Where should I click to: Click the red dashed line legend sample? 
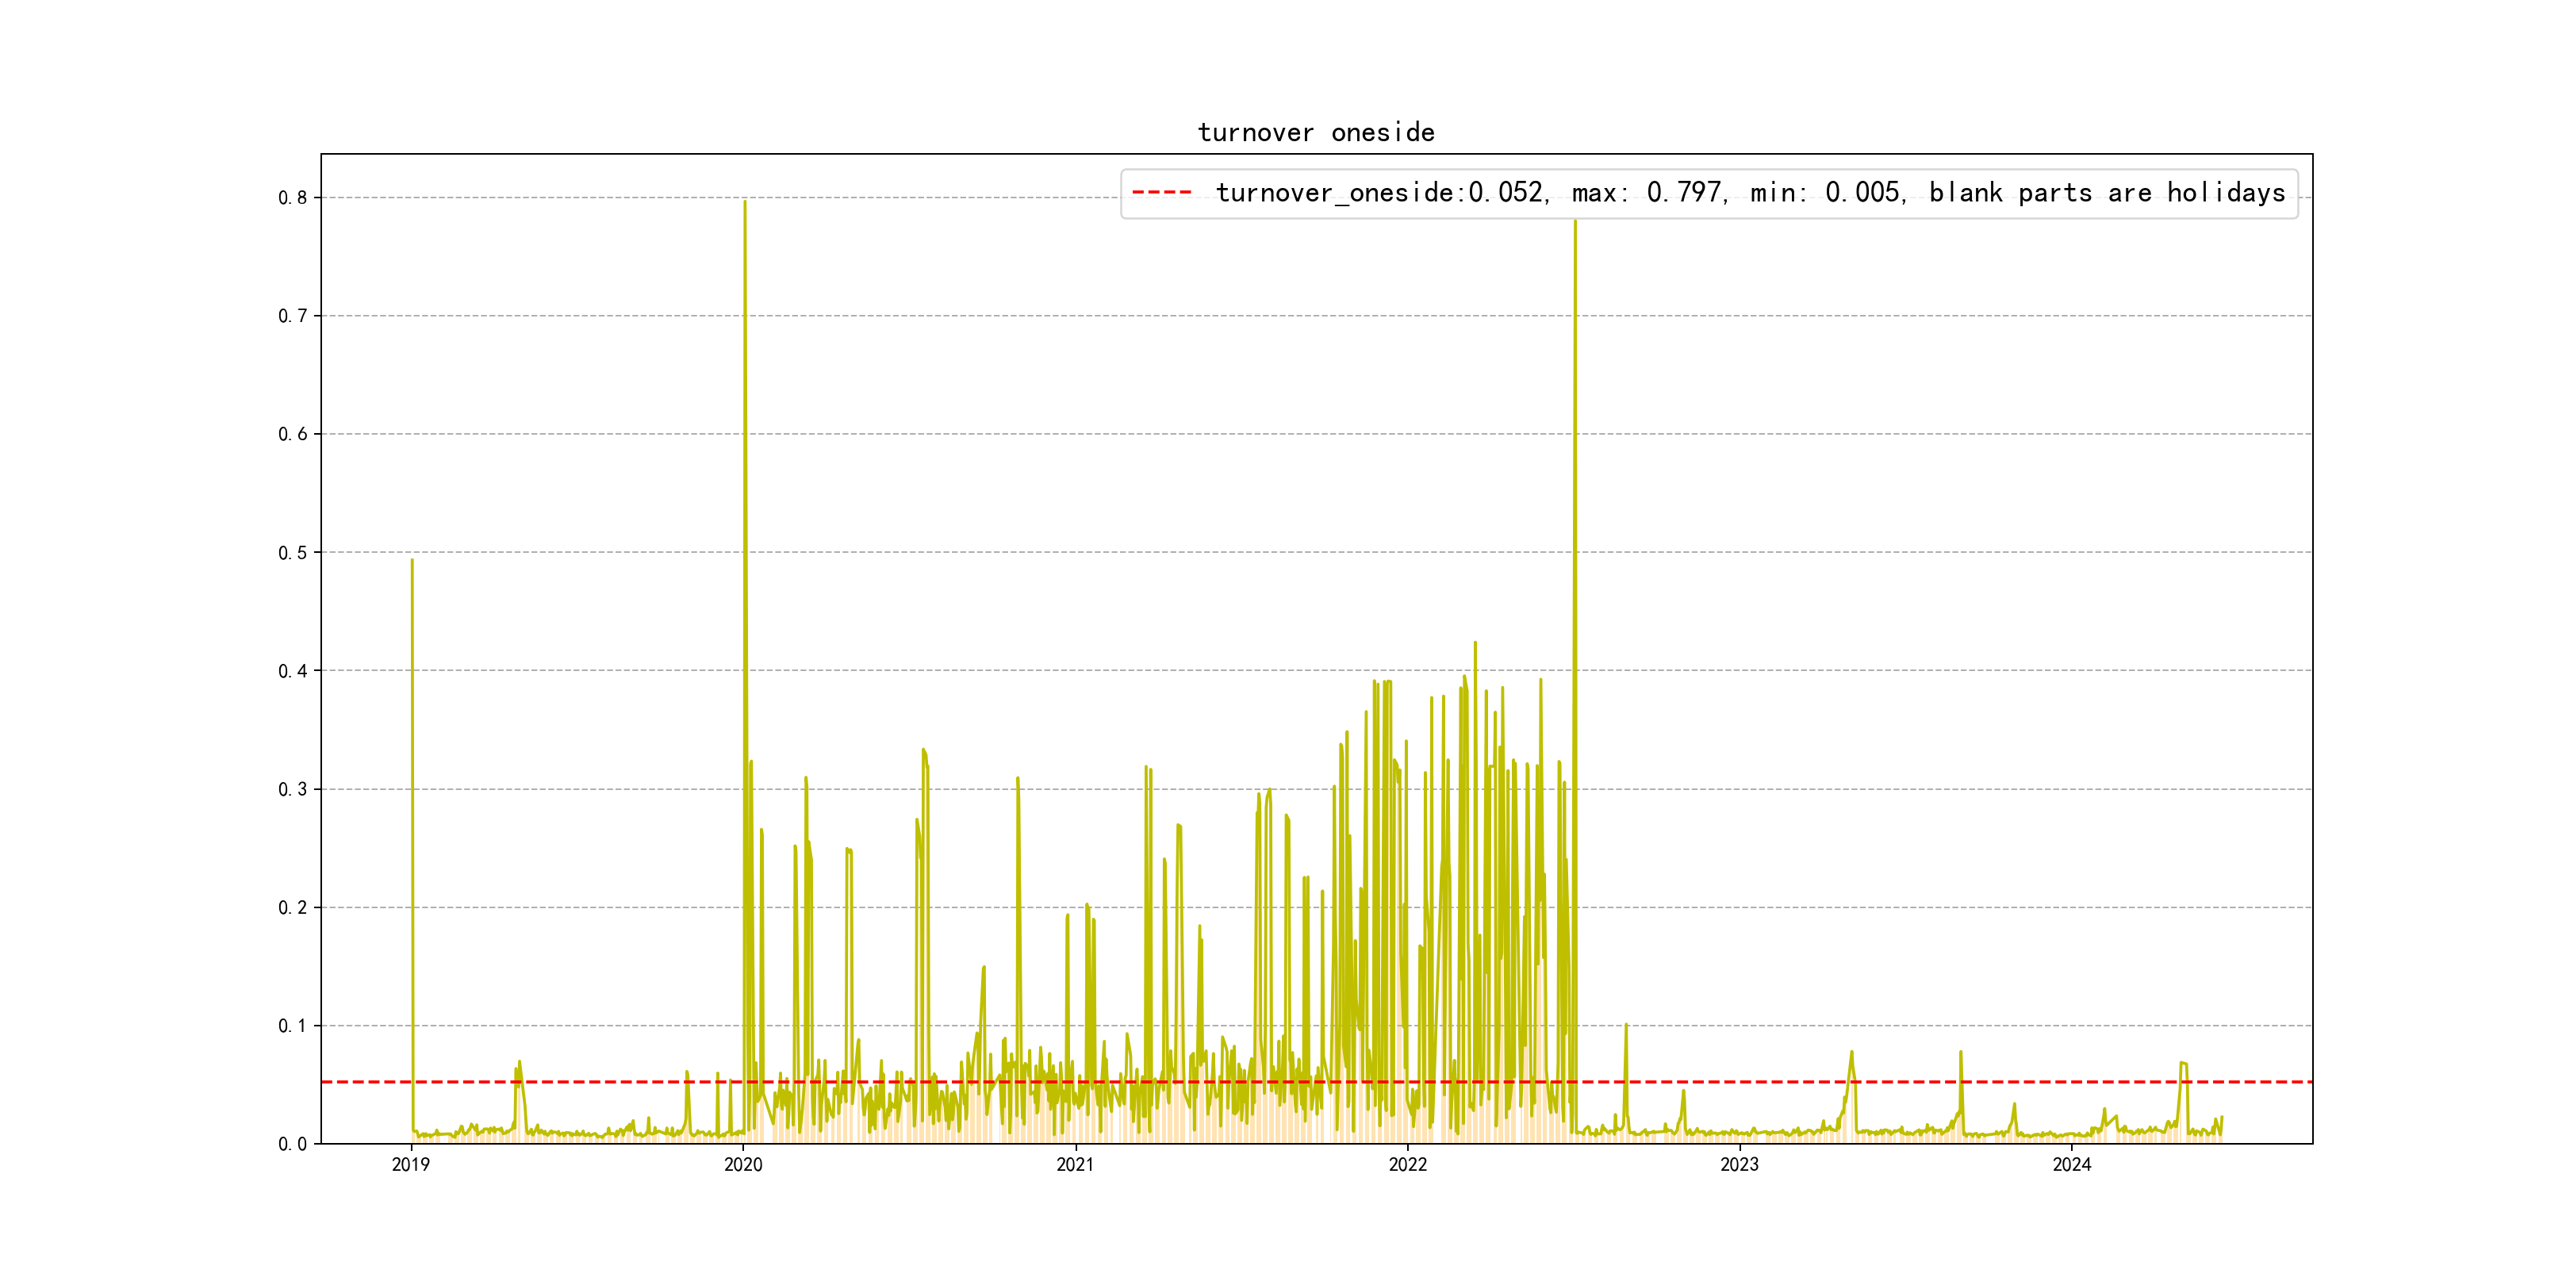(1161, 193)
